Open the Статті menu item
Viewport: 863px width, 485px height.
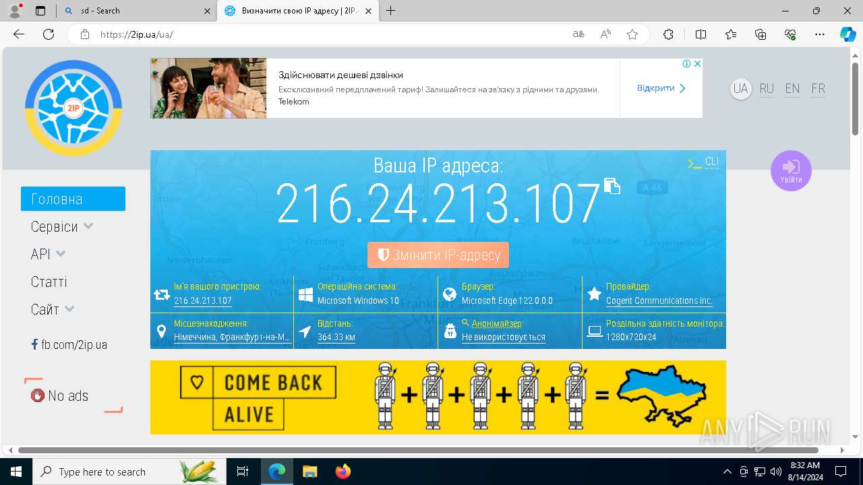(49, 282)
